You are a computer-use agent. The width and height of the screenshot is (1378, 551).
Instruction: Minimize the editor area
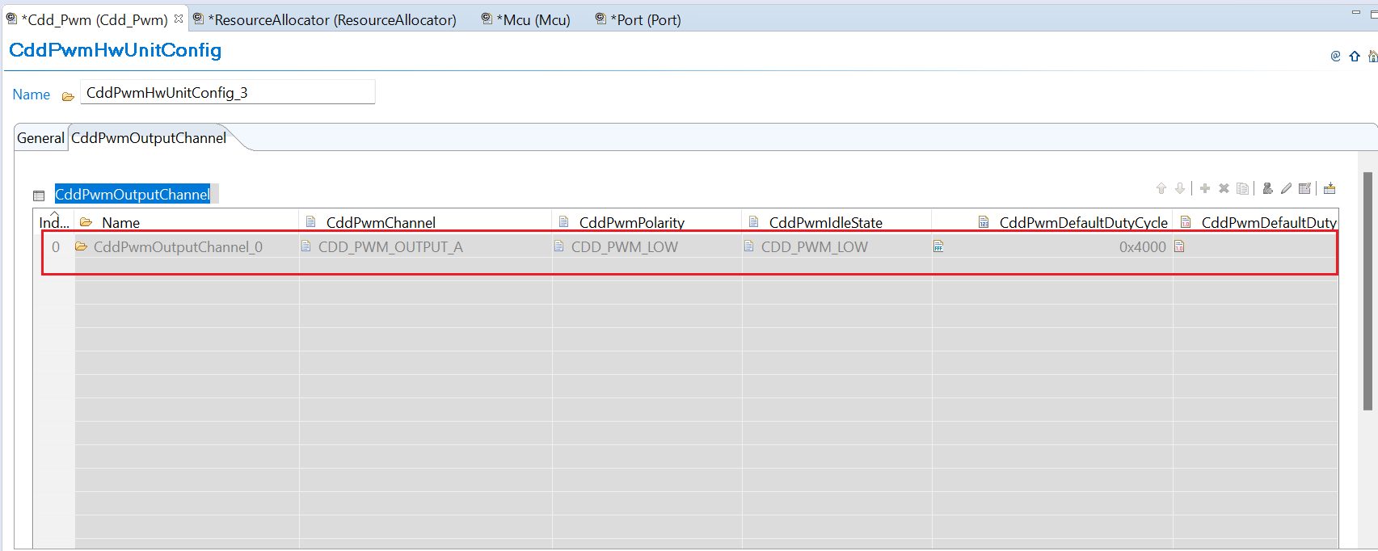click(x=1356, y=12)
